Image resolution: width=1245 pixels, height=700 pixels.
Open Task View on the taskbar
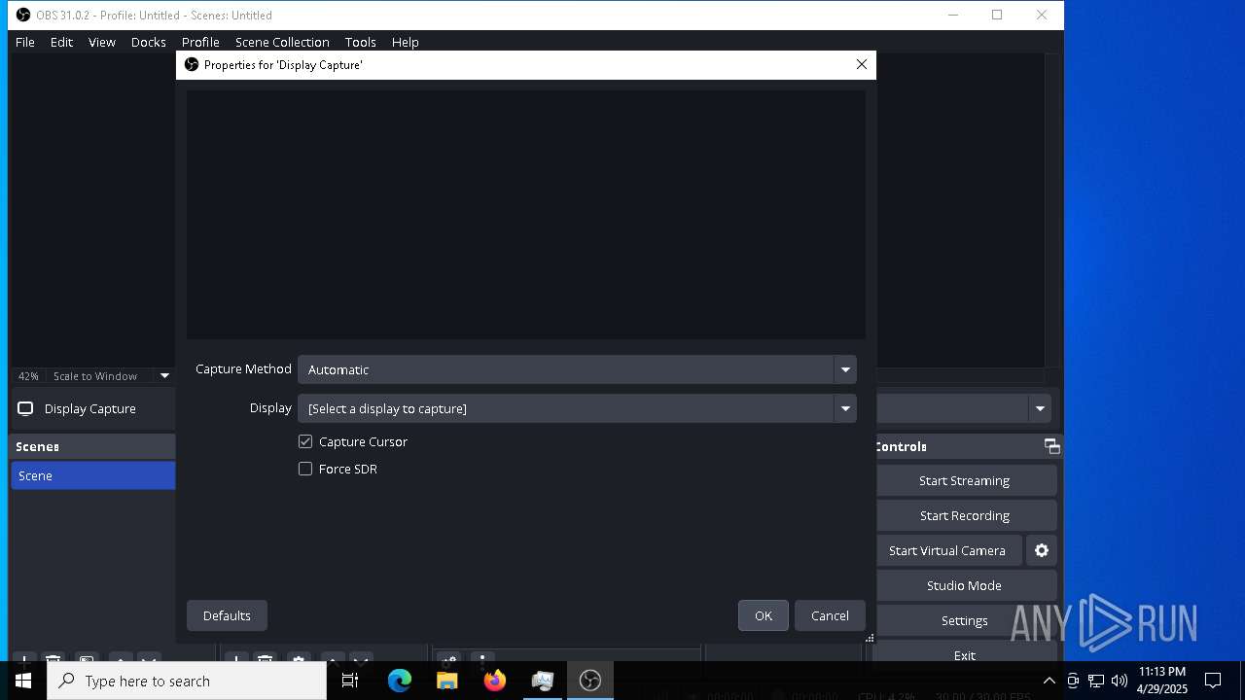[x=350, y=681]
